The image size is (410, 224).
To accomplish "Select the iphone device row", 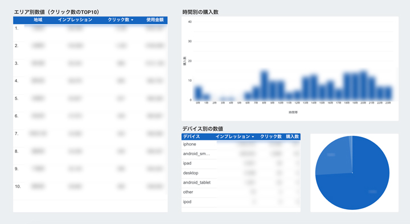I will (x=241, y=144).
